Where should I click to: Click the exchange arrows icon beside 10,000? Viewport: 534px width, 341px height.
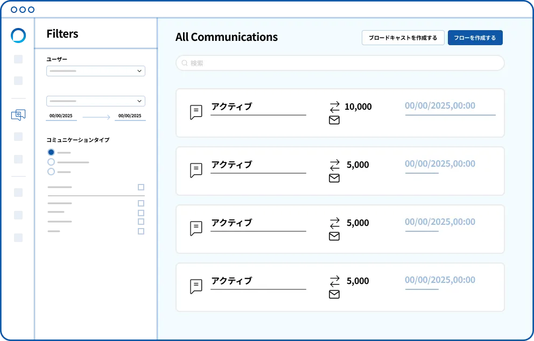(335, 107)
